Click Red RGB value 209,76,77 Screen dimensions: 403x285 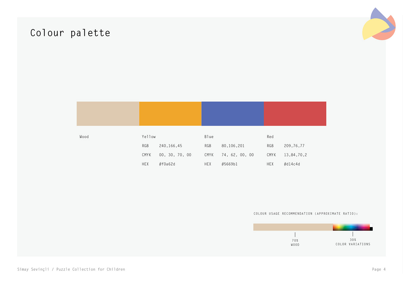294,146
